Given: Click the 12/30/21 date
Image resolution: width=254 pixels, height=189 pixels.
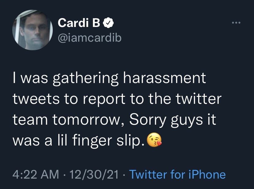Looking at the screenshot, I should [94, 174].
